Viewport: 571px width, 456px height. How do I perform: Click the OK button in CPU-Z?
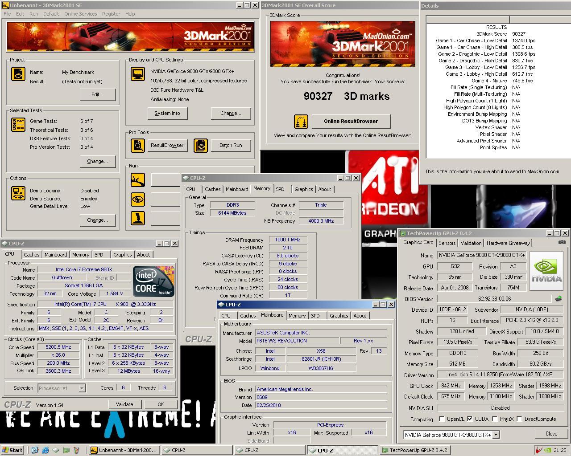click(161, 404)
